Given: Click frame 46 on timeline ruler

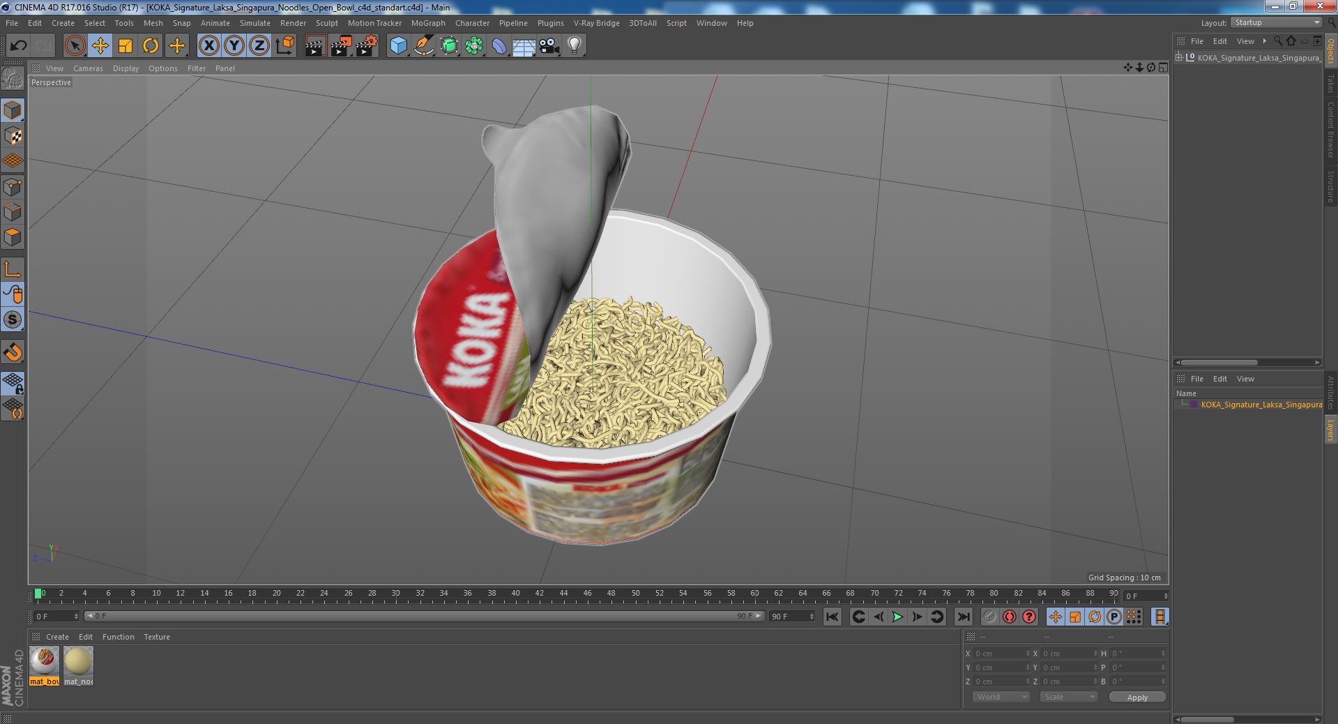Looking at the screenshot, I should coord(587,594).
